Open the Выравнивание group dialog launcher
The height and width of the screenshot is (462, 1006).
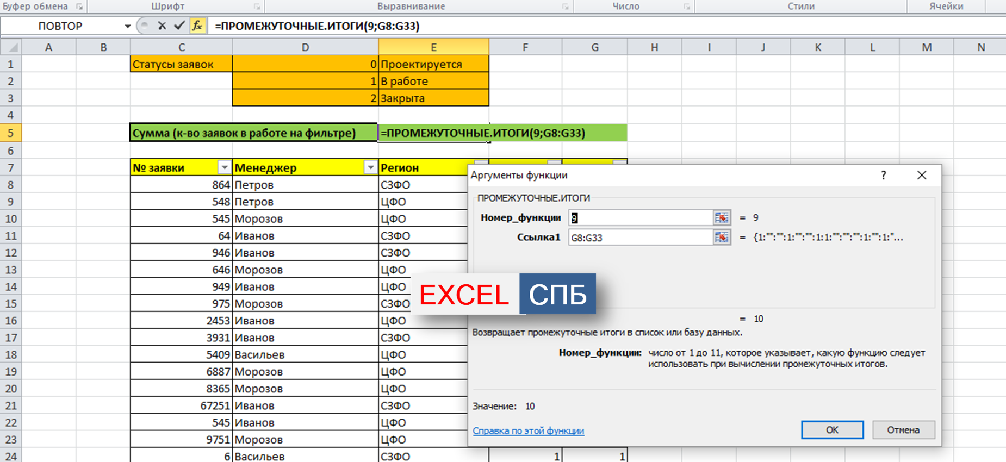click(x=565, y=7)
